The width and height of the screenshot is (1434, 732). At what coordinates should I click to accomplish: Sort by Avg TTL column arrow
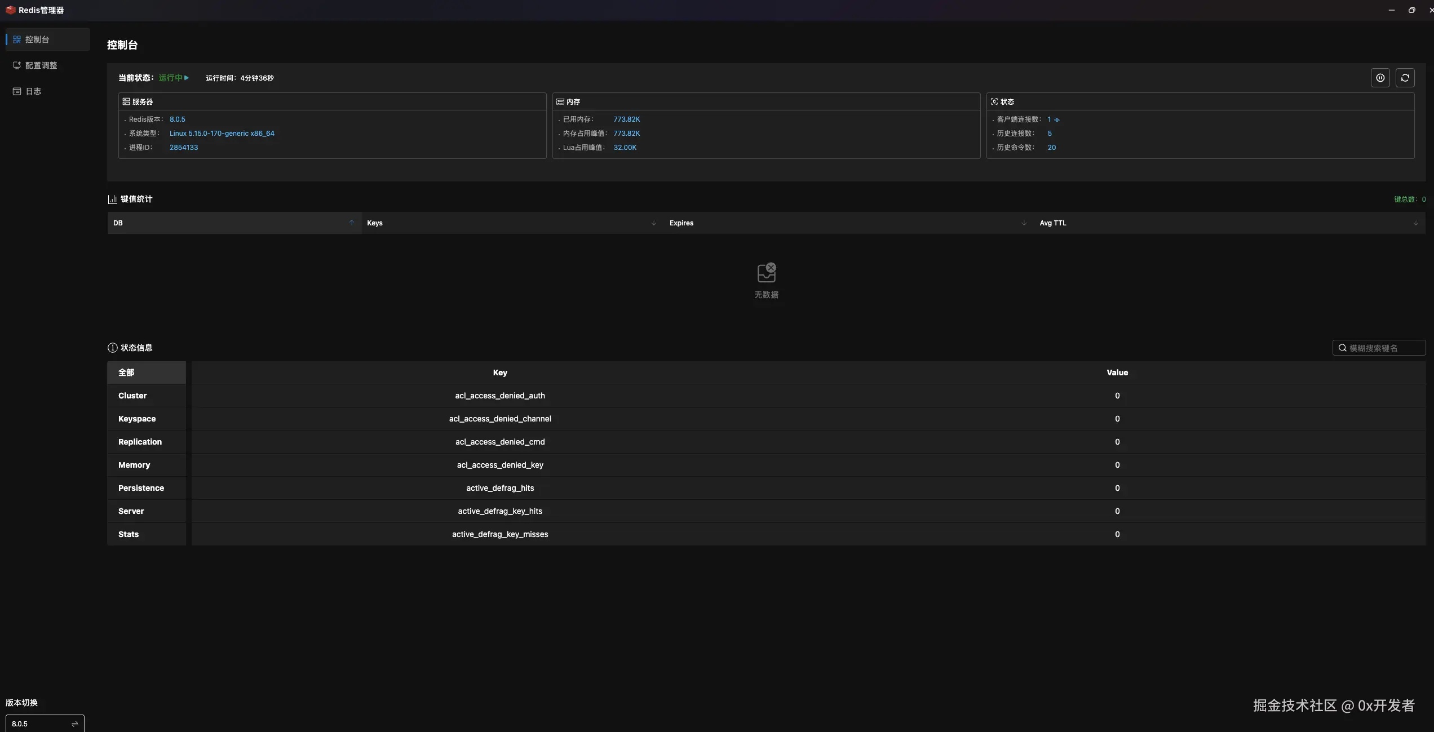tap(1415, 223)
